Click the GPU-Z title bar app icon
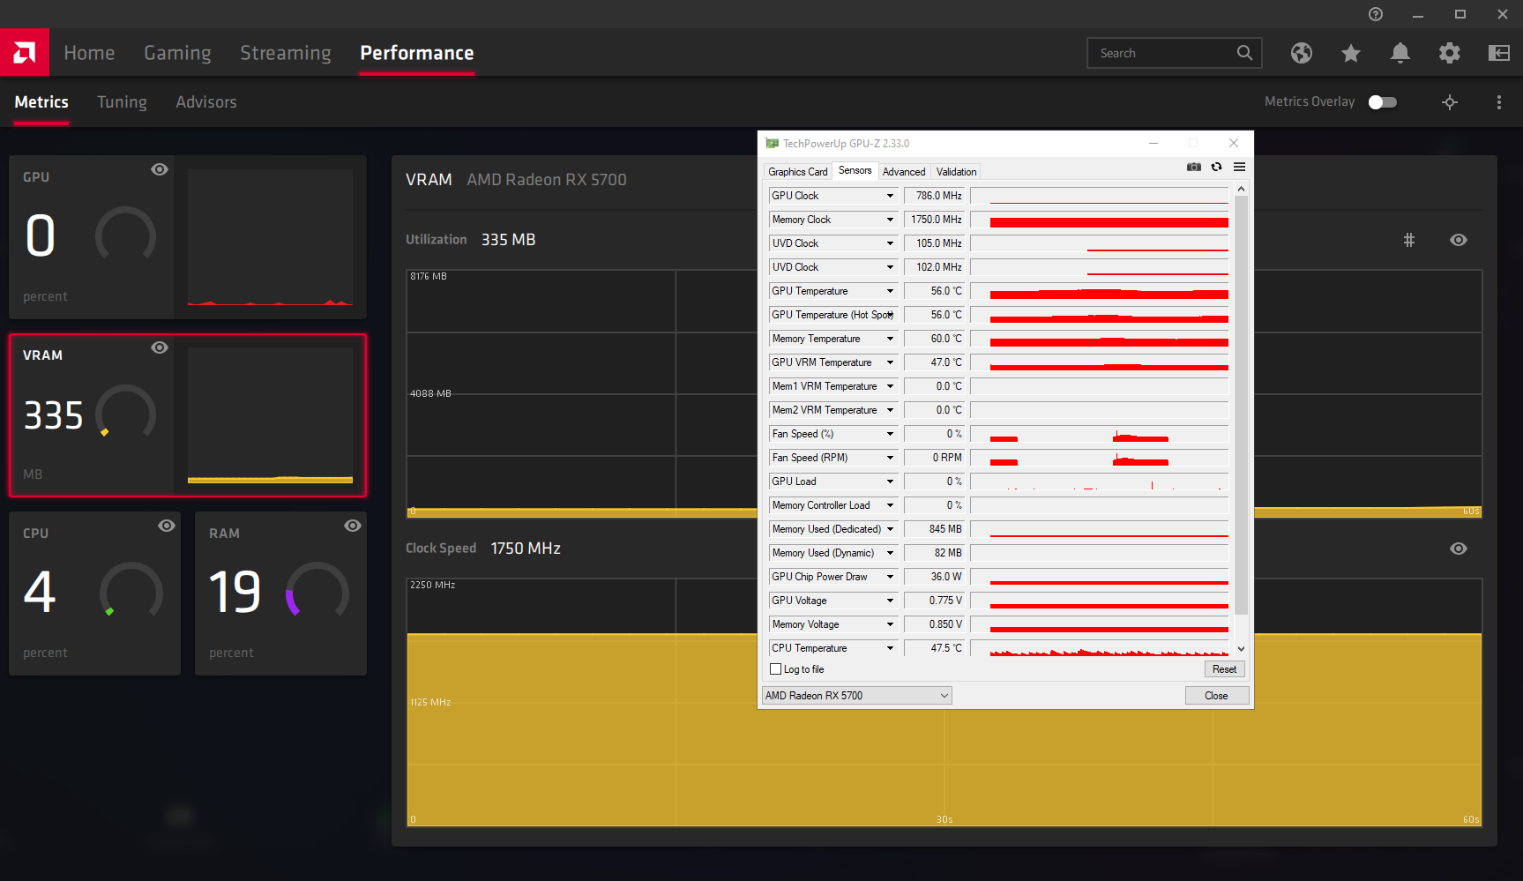 click(x=773, y=143)
